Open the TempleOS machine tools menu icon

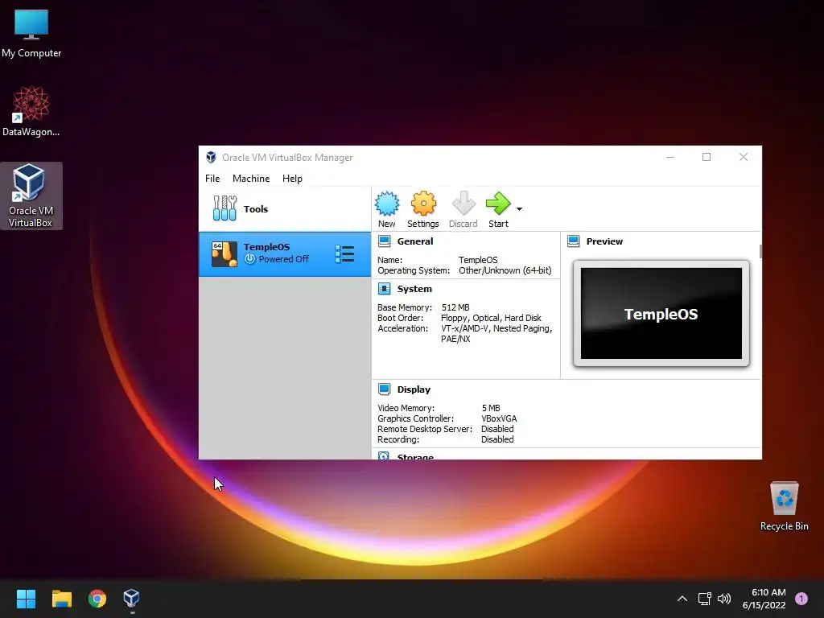pyautogui.click(x=344, y=253)
